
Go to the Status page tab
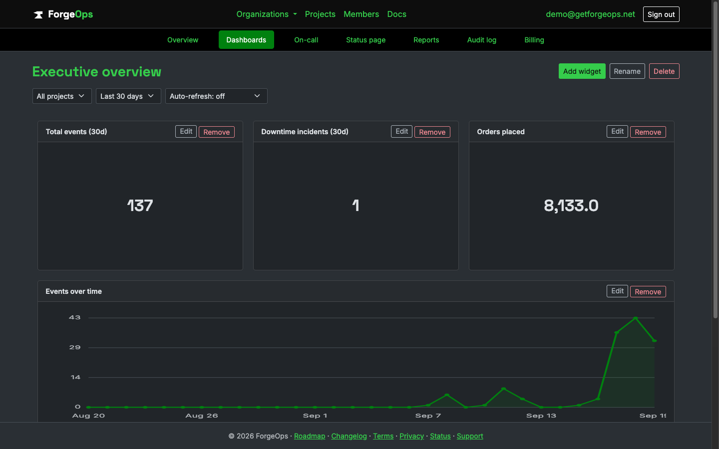(365, 40)
